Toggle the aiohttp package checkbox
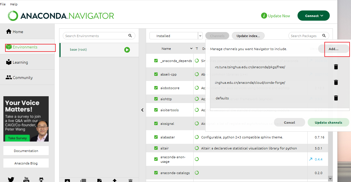The width and height of the screenshot is (351, 182). (x=156, y=99)
